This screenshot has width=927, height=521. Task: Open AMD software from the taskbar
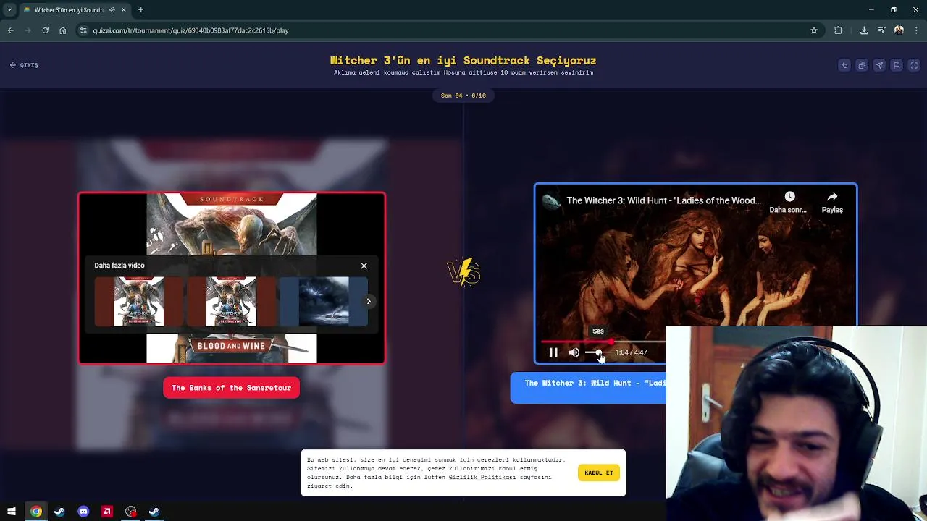pyautogui.click(x=107, y=512)
